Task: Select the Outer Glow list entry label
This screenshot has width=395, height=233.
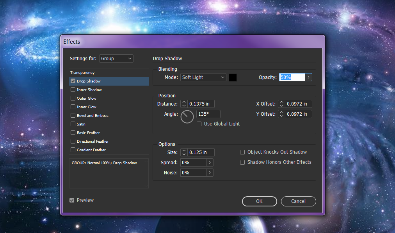Action: 86,98
